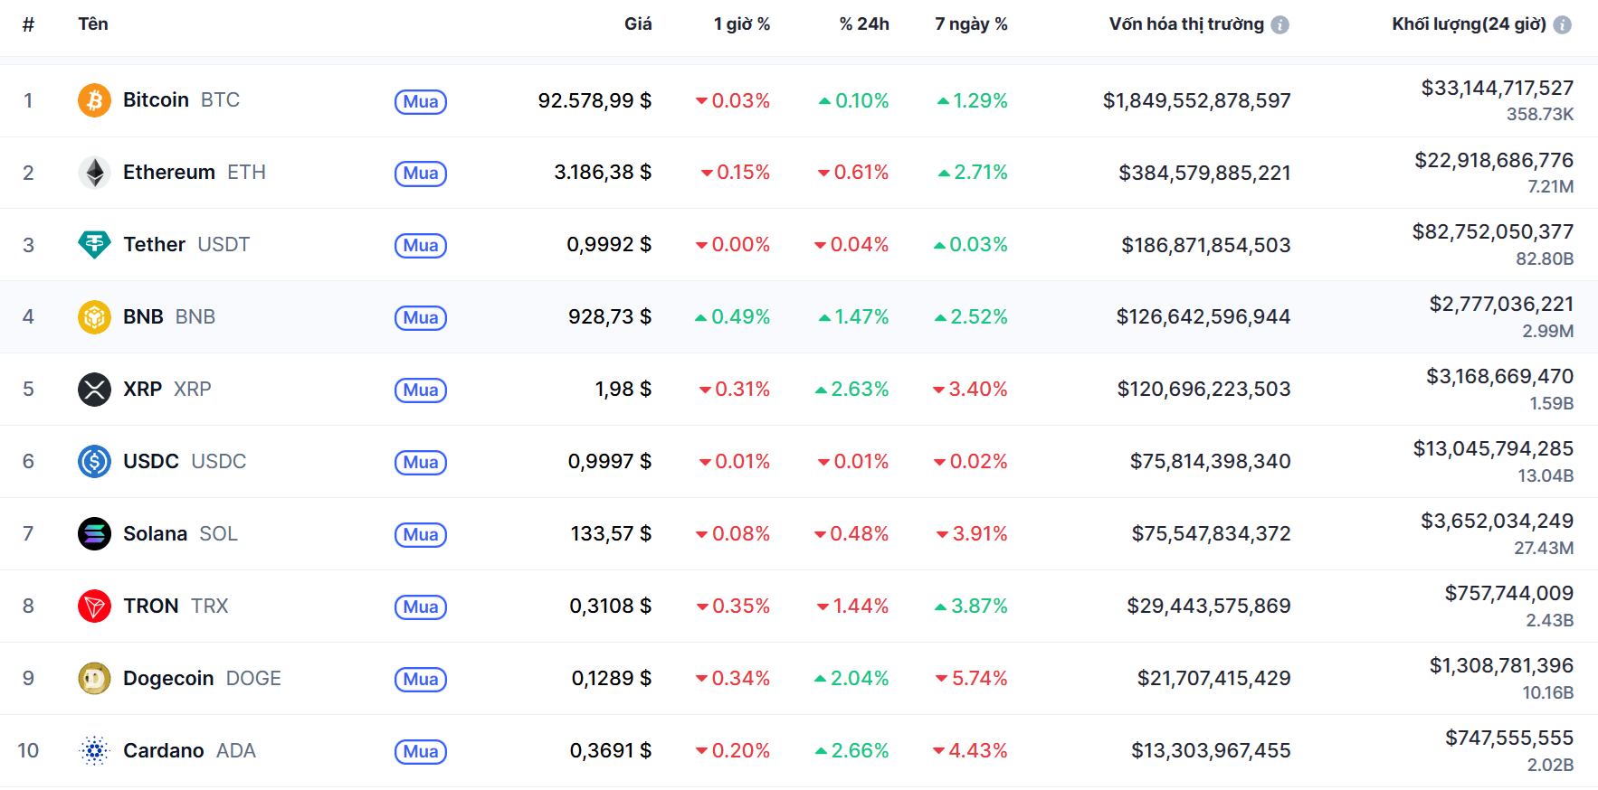Viewport: 1598px width, 790px height.
Task: Click XRP 7-day change 3.40%
Action: tap(970, 390)
